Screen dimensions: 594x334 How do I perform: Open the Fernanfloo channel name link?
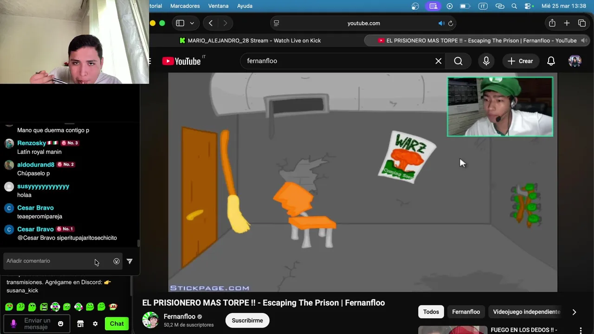click(180, 316)
